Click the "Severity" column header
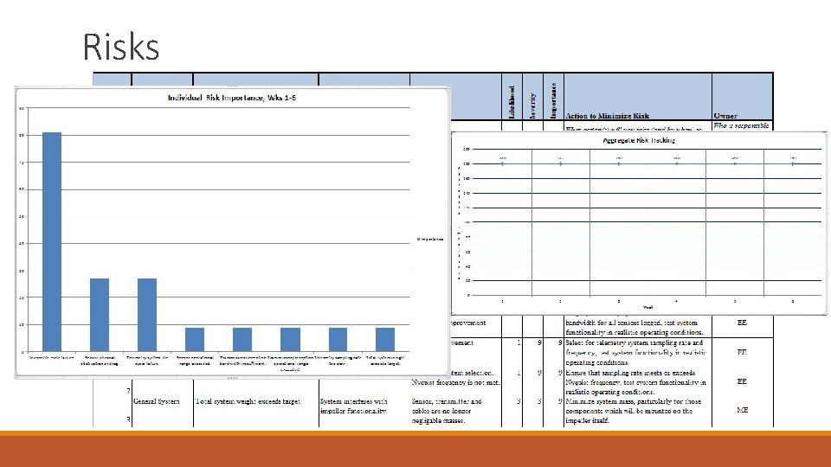Viewport: 831px width, 467px height. tap(532, 106)
